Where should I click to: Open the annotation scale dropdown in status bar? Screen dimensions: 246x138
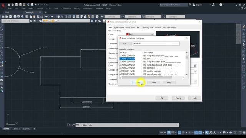pyautogui.click(x=219, y=133)
